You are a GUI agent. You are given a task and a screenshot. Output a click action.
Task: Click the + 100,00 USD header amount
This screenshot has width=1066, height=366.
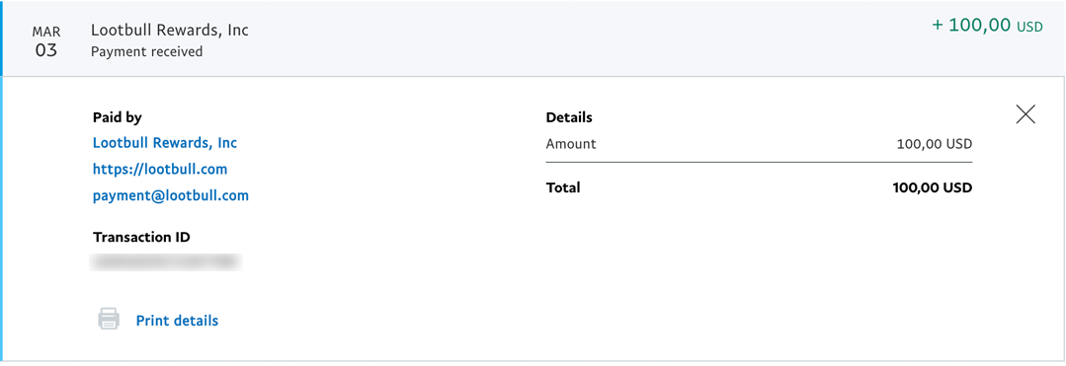pyautogui.click(x=986, y=26)
